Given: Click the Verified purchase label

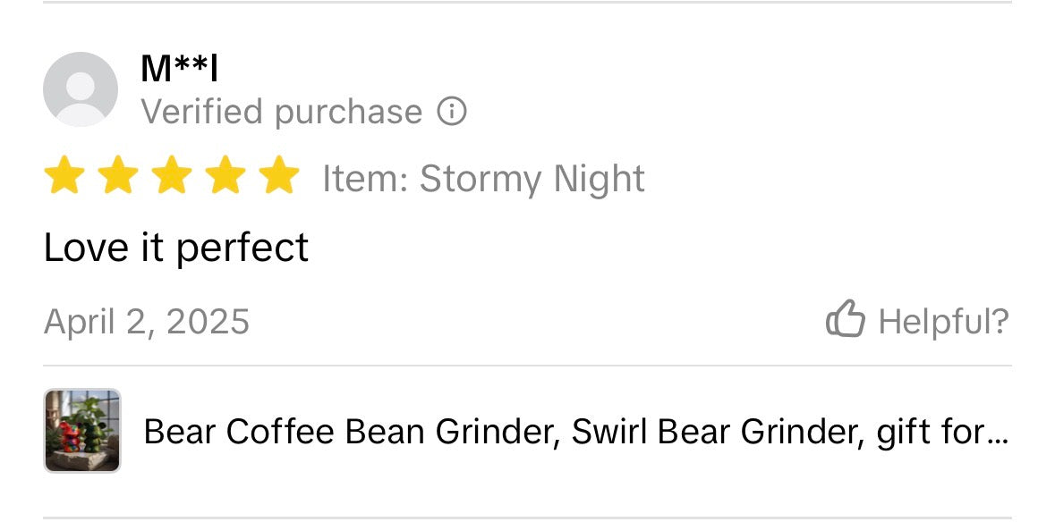Looking at the screenshot, I should coord(281,112).
